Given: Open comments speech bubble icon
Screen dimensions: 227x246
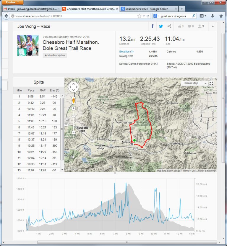Looking at the screenshot, I should pos(191,26).
